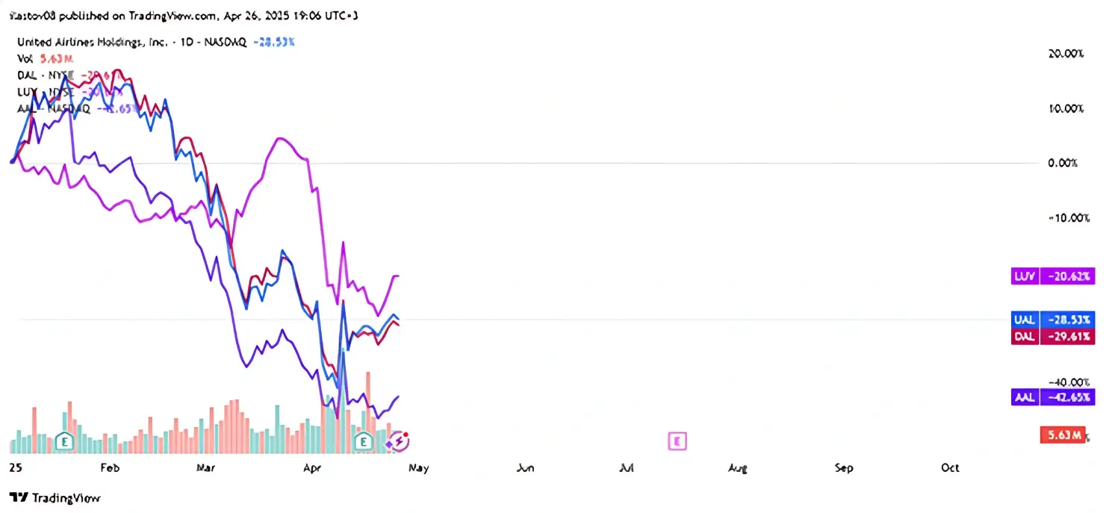Screen dimensions: 1109x513
Task: Select the LUV price scale label
Action: 1053,276
